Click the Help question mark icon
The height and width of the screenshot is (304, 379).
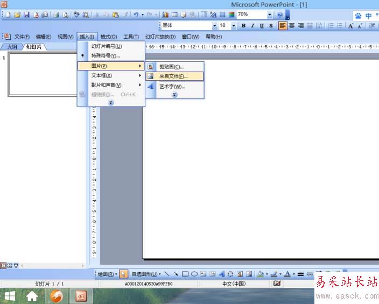coord(280,15)
